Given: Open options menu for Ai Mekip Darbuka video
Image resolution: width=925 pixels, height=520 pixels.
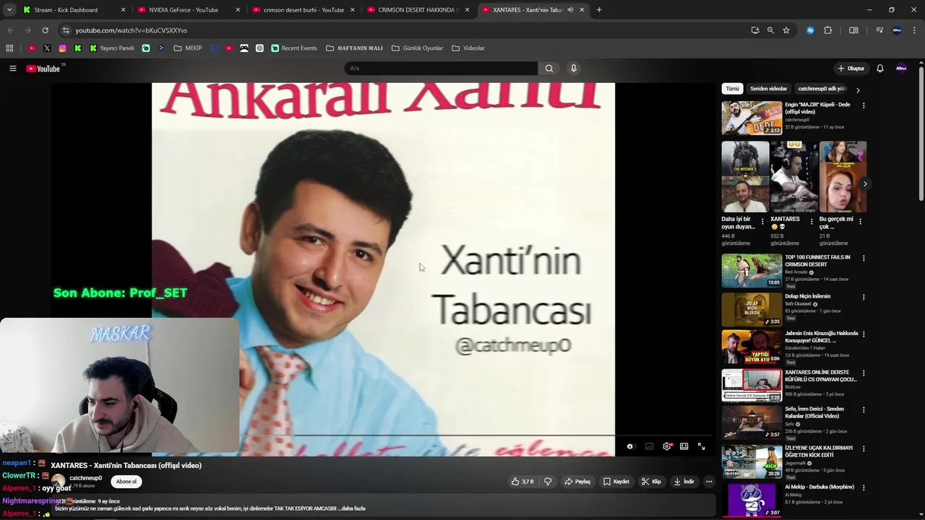Looking at the screenshot, I should click(863, 487).
